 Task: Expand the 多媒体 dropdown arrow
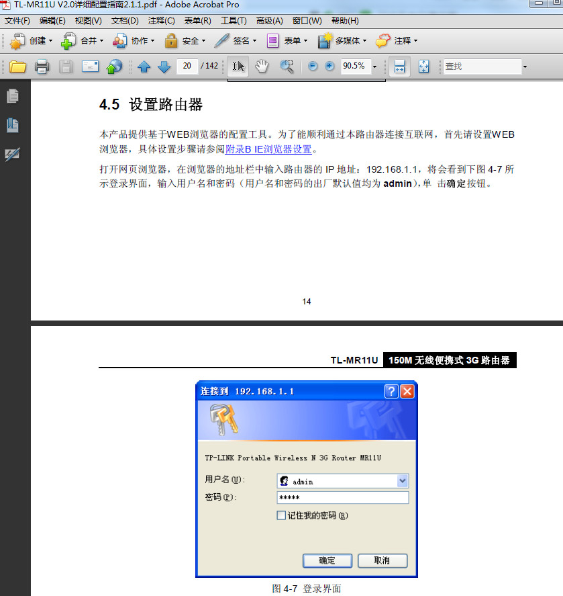coord(364,41)
